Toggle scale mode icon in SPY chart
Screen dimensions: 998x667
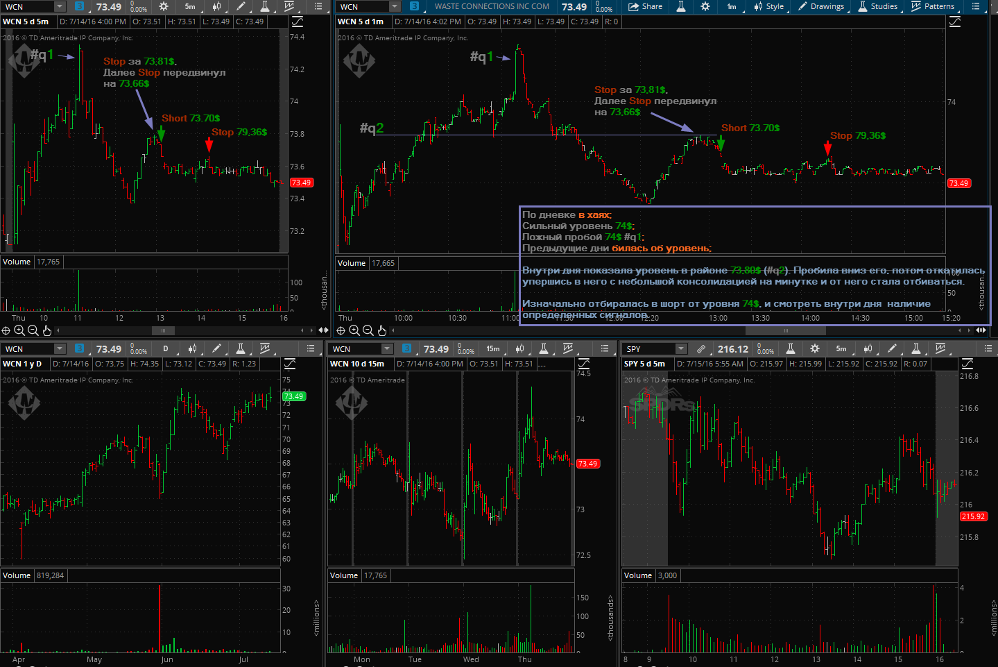pyautogui.click(x=967, y=364)
